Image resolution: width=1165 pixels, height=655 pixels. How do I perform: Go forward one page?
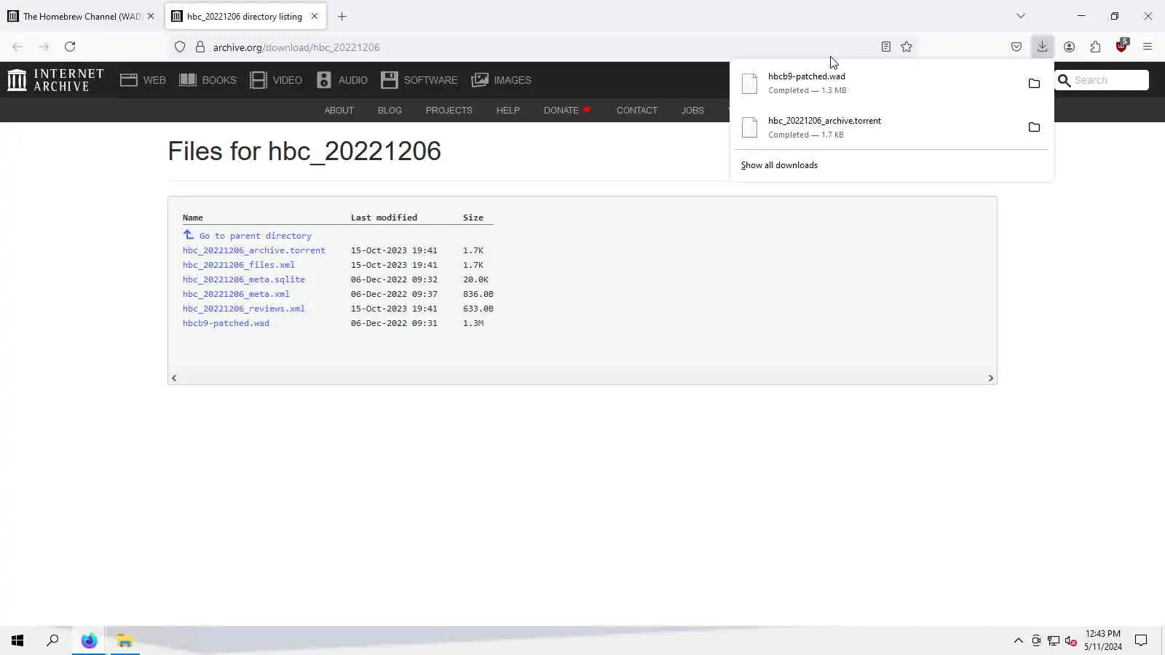point(44,47)
